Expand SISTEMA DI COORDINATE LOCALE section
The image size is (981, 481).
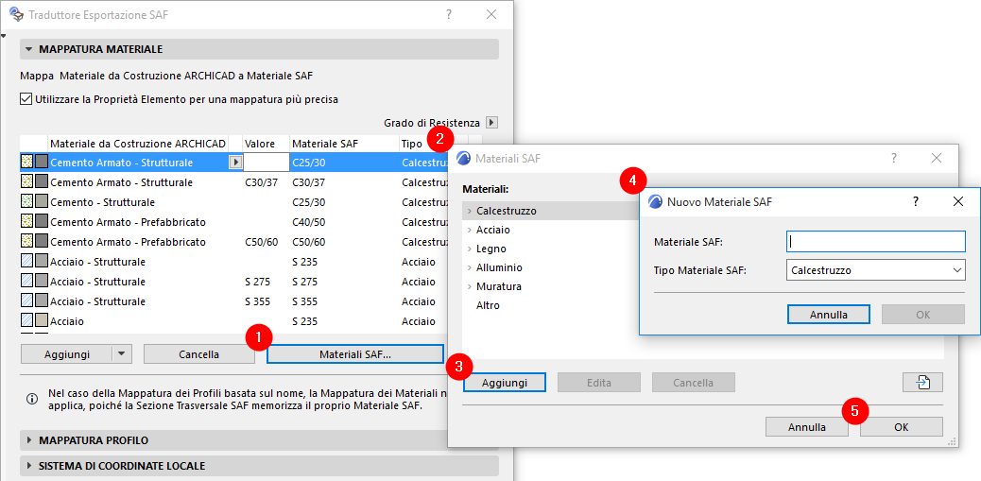click(x=28, y=466)
